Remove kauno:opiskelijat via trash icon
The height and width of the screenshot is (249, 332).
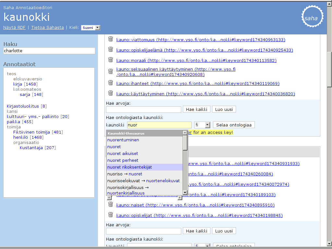pos(111,215)
